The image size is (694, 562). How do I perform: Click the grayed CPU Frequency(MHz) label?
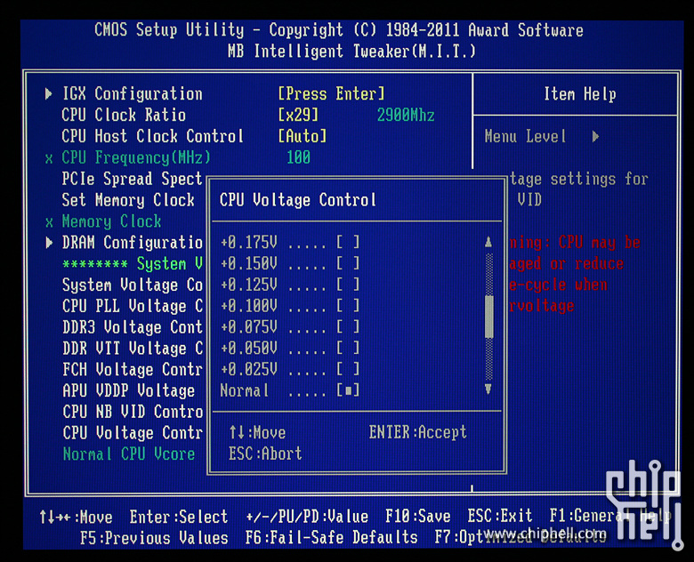pos(136,157)
